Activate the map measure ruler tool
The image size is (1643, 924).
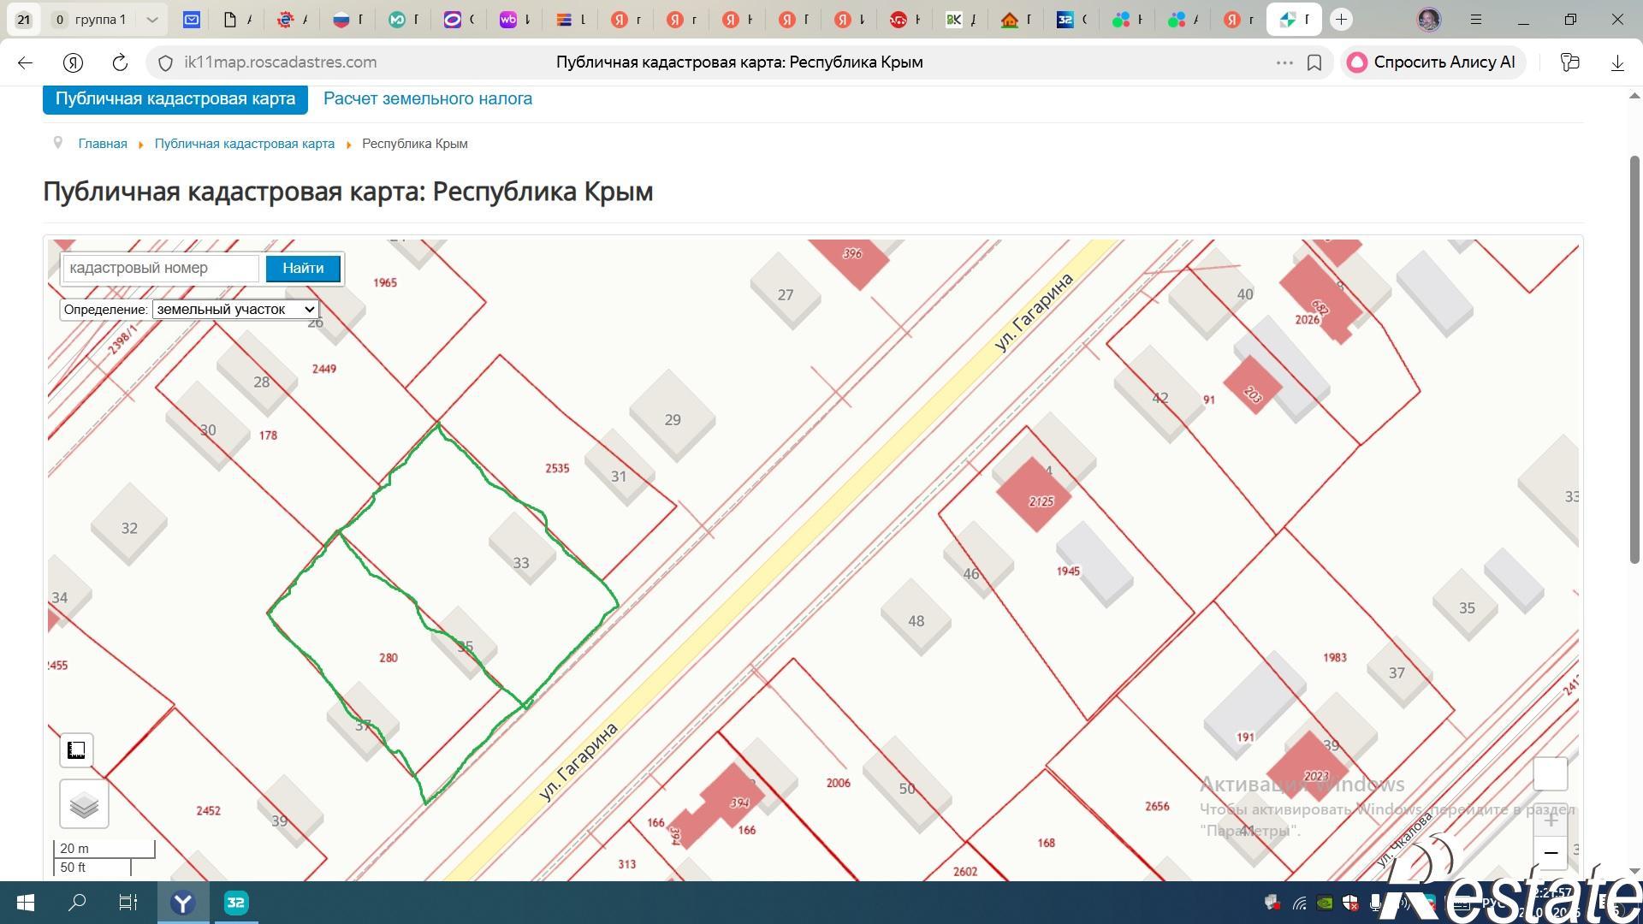point(76,750)
